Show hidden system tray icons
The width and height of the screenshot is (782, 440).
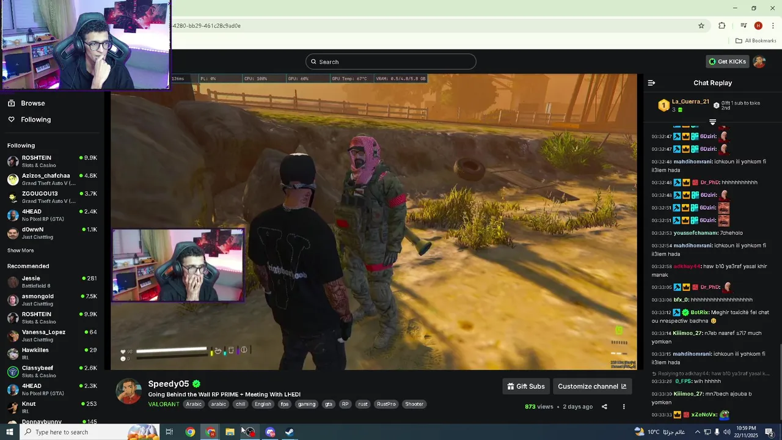pyautogui.click(x=697, y=432)
